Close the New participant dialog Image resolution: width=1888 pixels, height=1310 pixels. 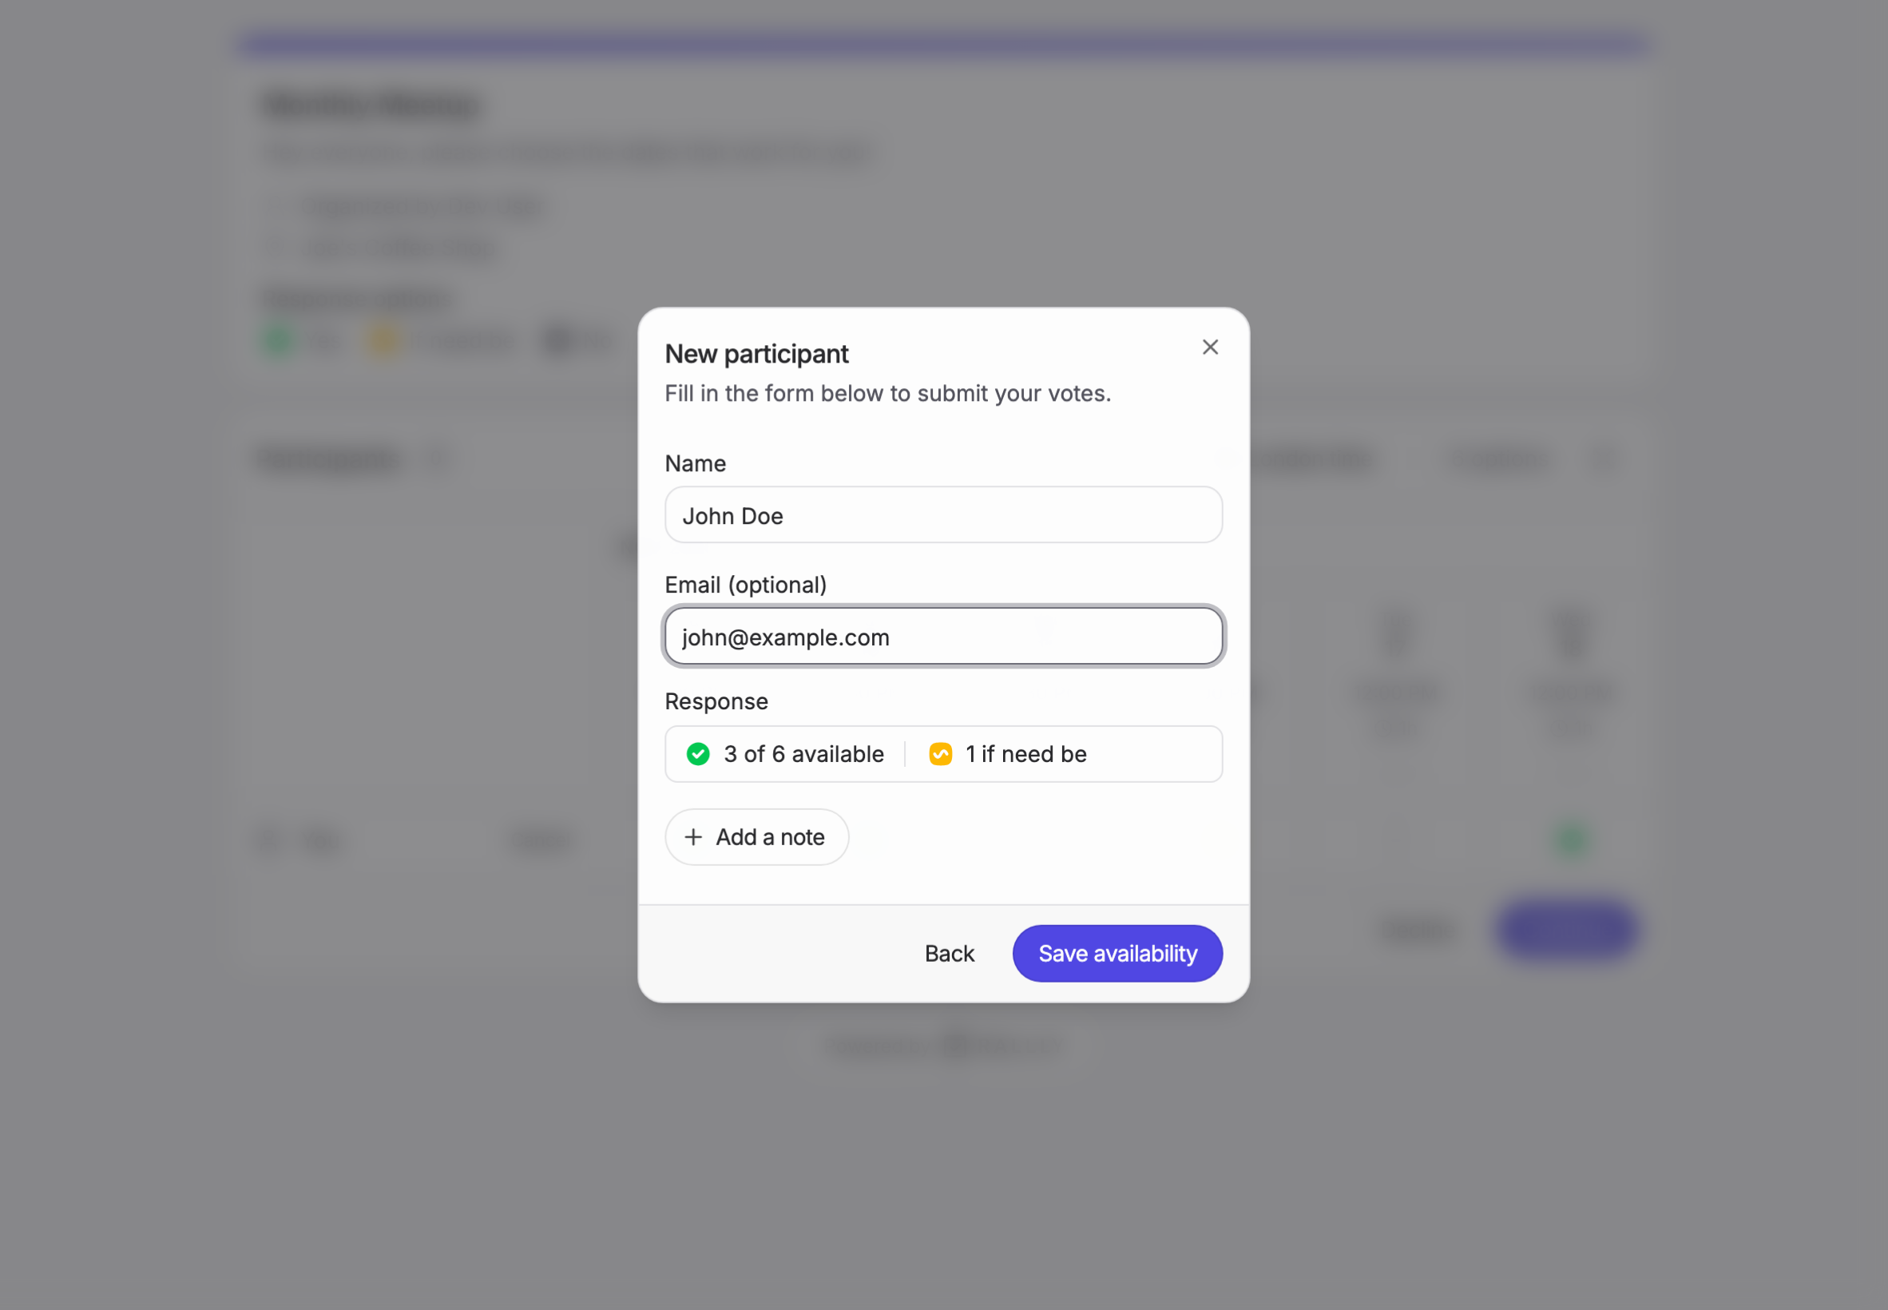[1210, 347]
